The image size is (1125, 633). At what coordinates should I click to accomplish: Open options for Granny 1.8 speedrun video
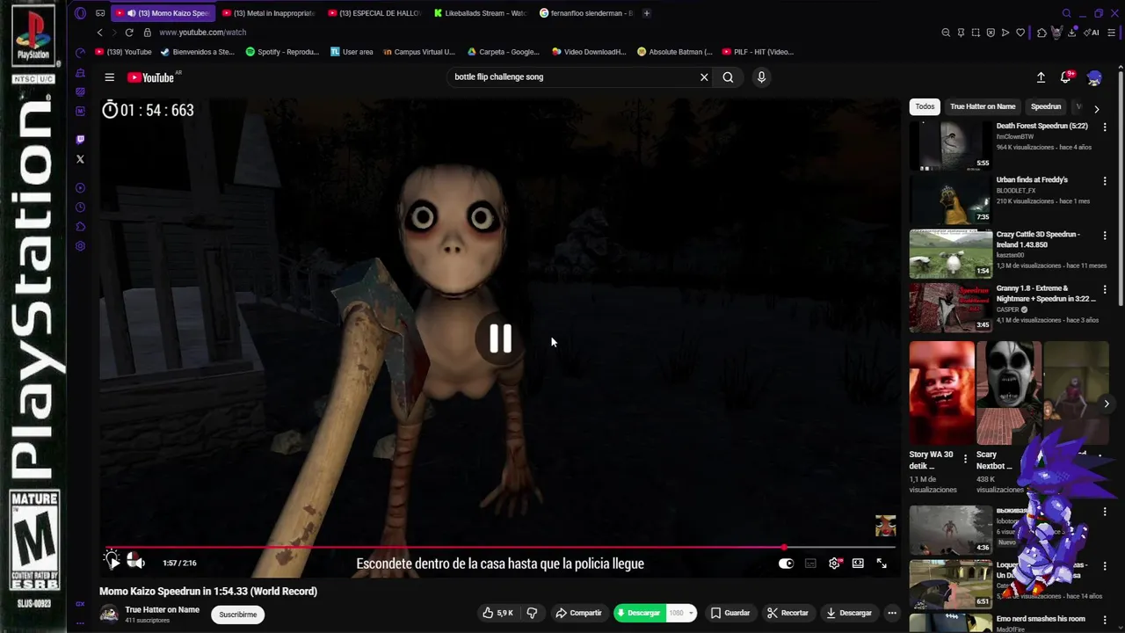pyautogui.click(x=1105, y=289)
